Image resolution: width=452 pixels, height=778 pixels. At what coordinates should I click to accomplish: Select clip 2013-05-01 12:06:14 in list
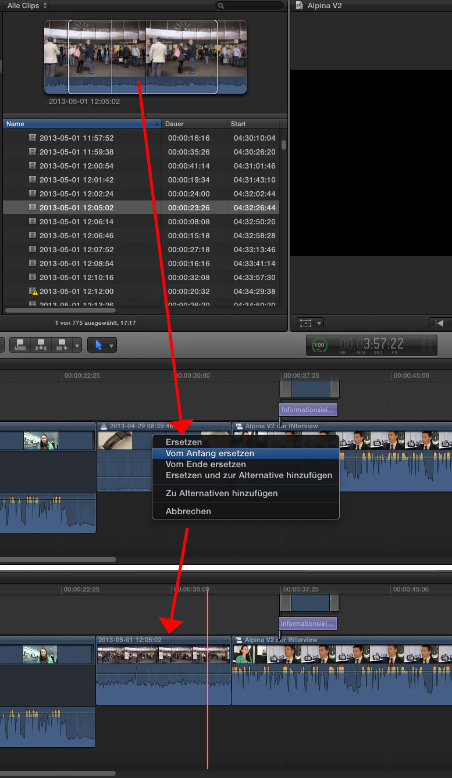[76, 222]
